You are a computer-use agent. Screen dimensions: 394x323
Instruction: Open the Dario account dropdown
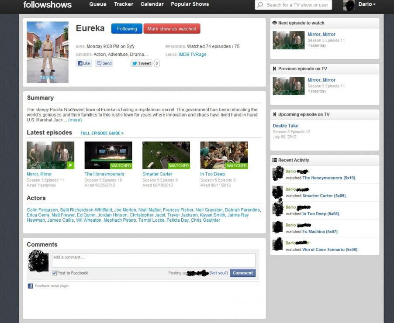click(x=367, y=4)
